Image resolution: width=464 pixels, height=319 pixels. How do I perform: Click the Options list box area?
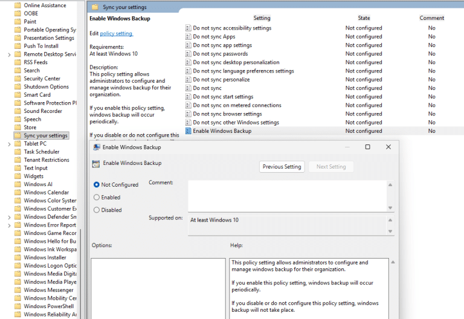(158, 289)
